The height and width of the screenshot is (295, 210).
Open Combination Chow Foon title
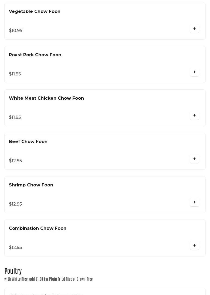[38, 228]
